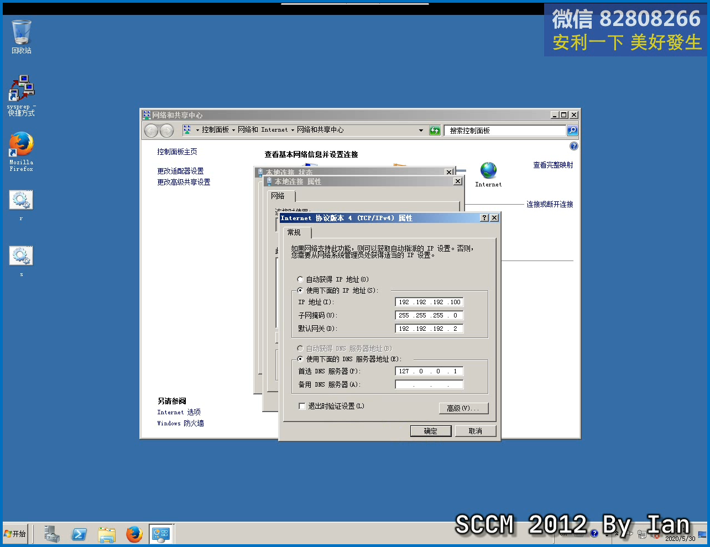The width and height of the screenshot is (710, 547).
Task: Close the Internet 协议版本 4 properties dialog
Action: point(494,218)
